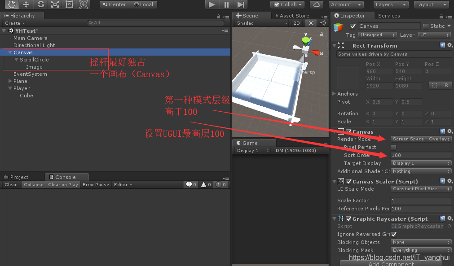Open the Render Mode dropdown
This screenshot has width=454, height=266.
pos(420,139)
